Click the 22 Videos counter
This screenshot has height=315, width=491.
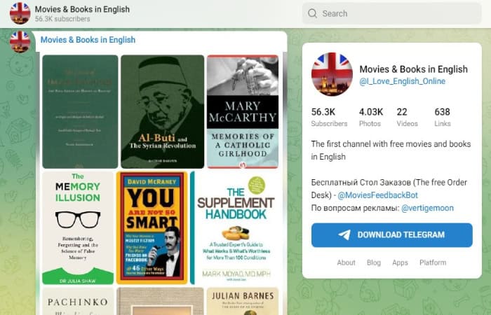(x=407, y=117)
